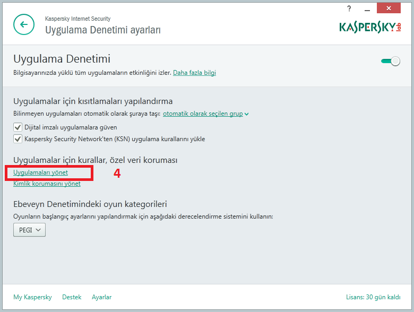Uncheck Kaspersky Security Network (KSN) rules checkbox
The width and height of the screenshot is (414, 312).
18,139
